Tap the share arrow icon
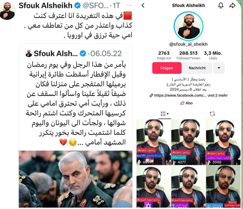 (232, 5)
